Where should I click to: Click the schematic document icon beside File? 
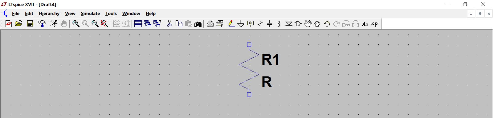[5, 14]
